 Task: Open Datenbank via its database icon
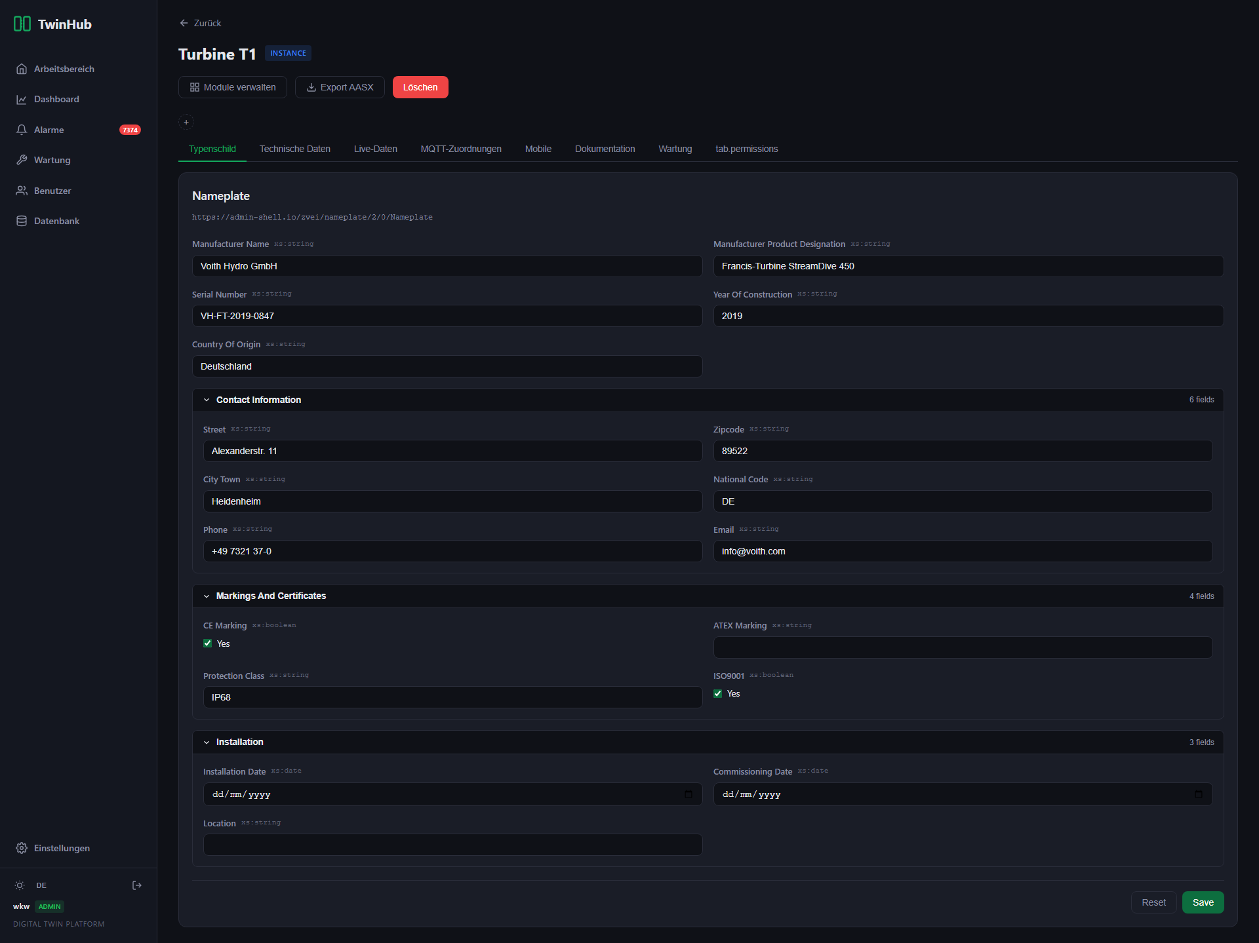click(22, 221)
